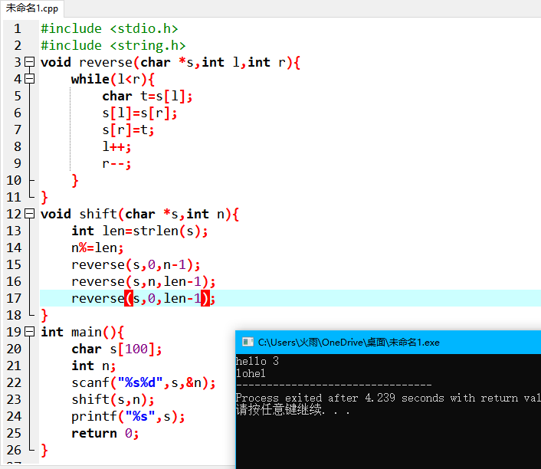Click the 请按任意键继续 prompt in console
The image size is (541, 469).
293,410
